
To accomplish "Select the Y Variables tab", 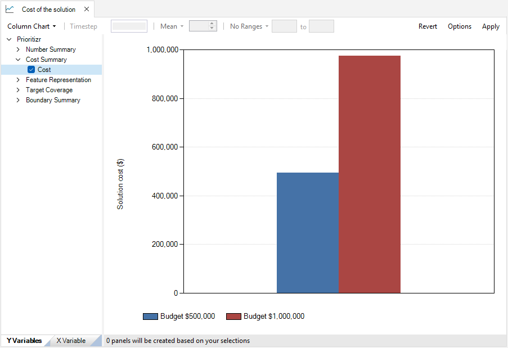I will pyautogui.click(x=24, y=341).
